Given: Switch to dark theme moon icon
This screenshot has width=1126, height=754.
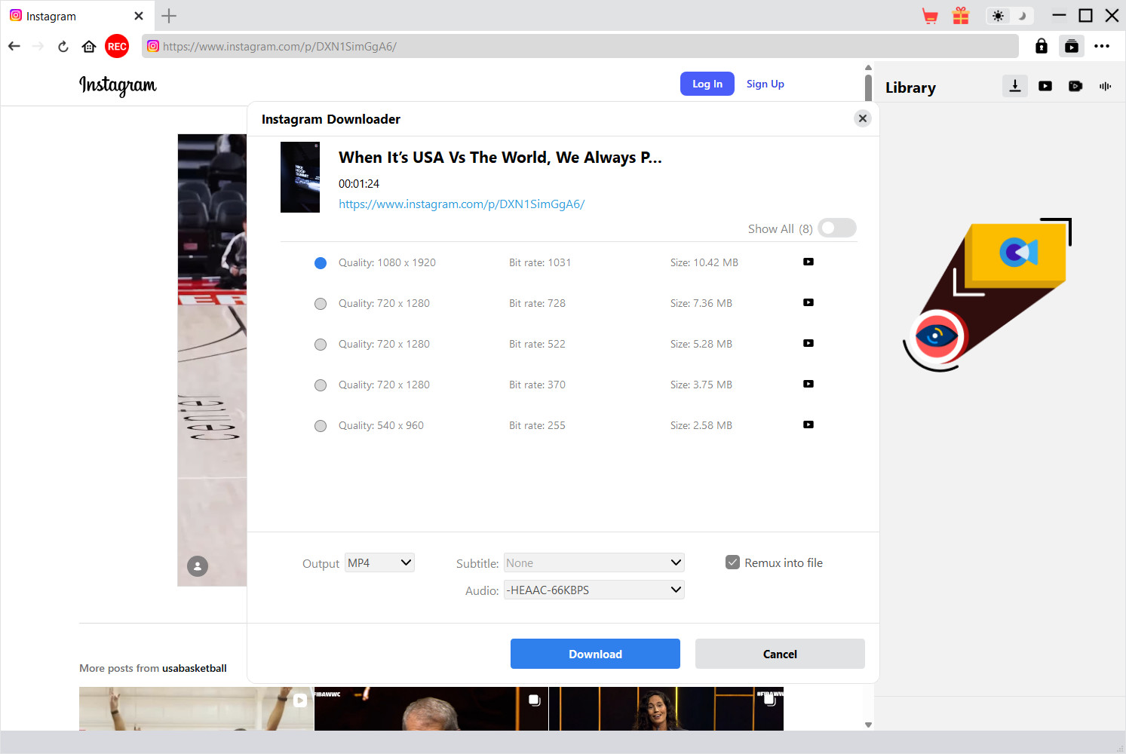Looking at the screenshot, I should click(1022, 16).
